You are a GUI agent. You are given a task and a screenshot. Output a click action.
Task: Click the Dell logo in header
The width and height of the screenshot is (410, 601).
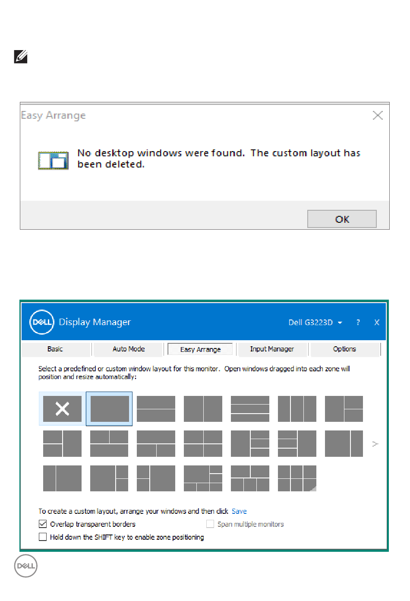point(42,322)
